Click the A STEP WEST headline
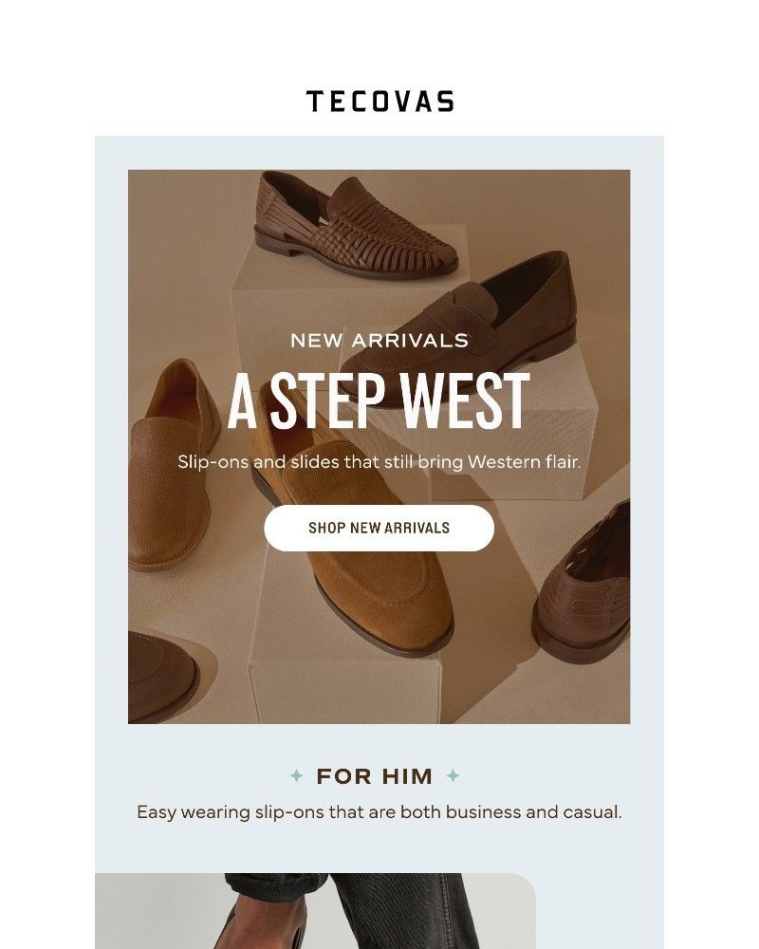The image size is (759, 949). point(379,397)
